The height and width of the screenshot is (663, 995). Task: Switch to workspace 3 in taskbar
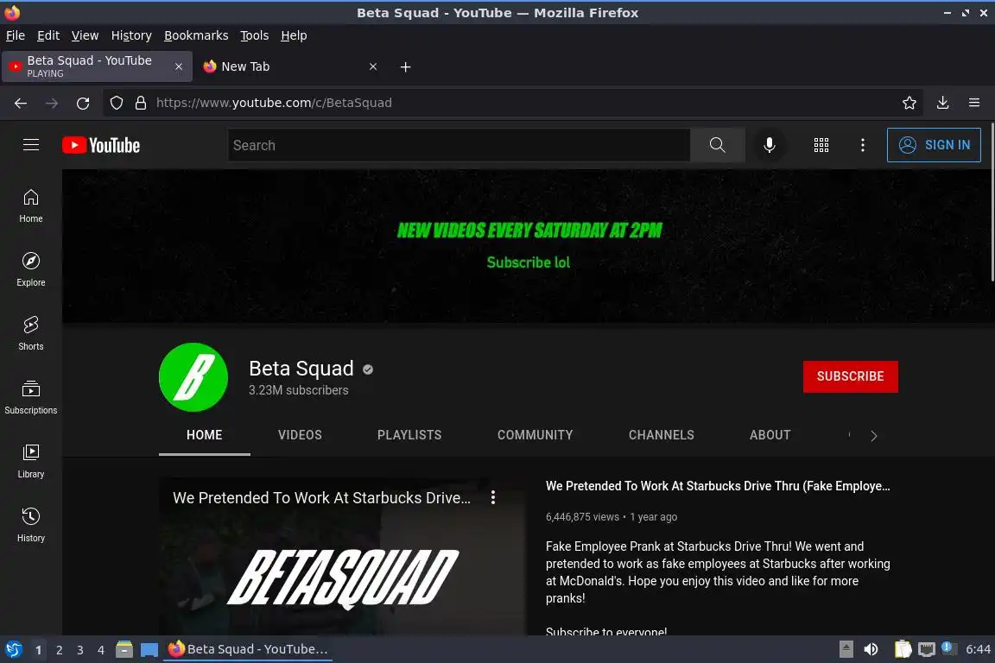[80, 650]
